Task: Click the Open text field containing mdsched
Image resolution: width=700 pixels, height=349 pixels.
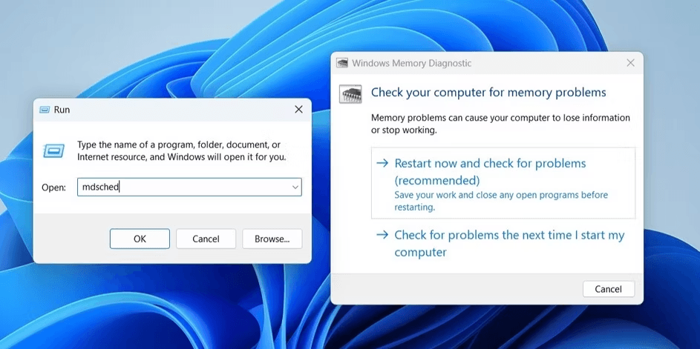Action: [189, 187]
